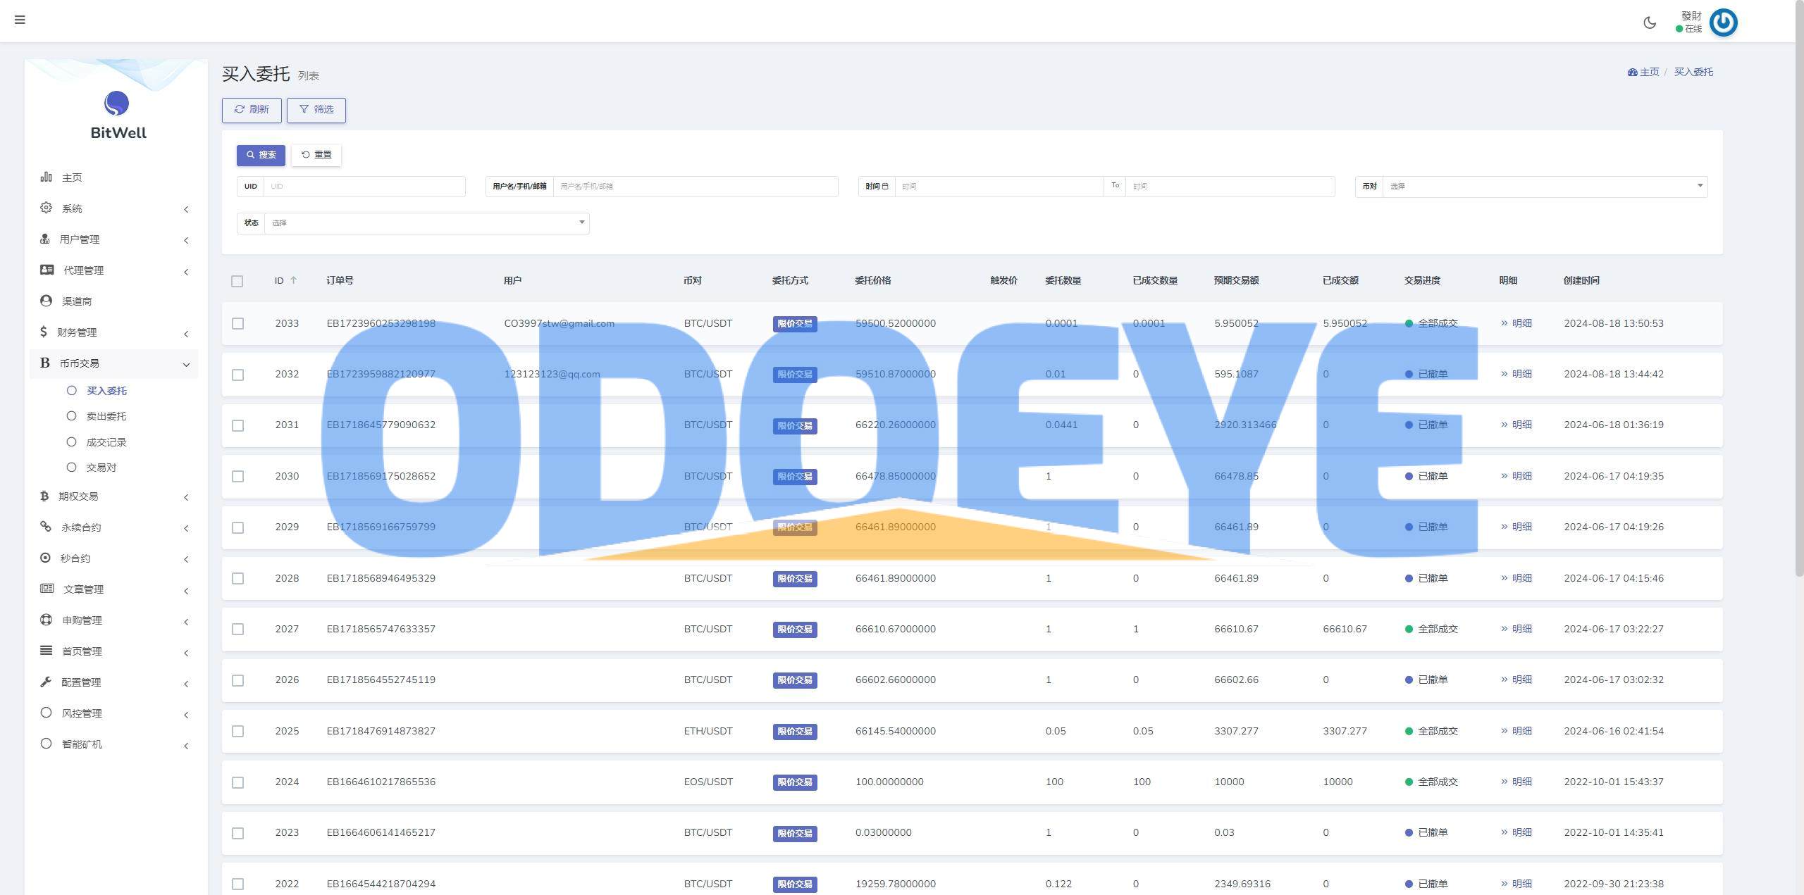This screenshot has height=895, width=1804.
Task: Click 明细 arrow icon for order 2027
Action: click(x=1505, y=629)
